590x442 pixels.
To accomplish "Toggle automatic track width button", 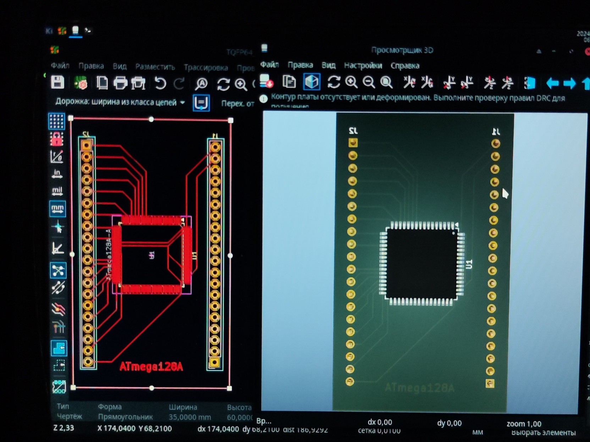I will (201, 103).
